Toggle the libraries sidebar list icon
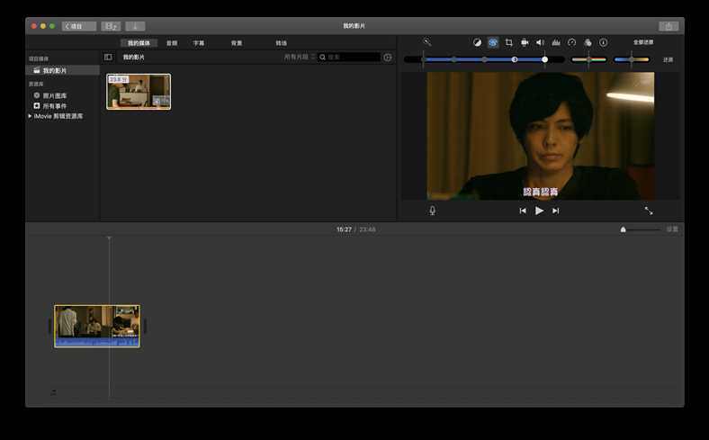 click(108, 57)
